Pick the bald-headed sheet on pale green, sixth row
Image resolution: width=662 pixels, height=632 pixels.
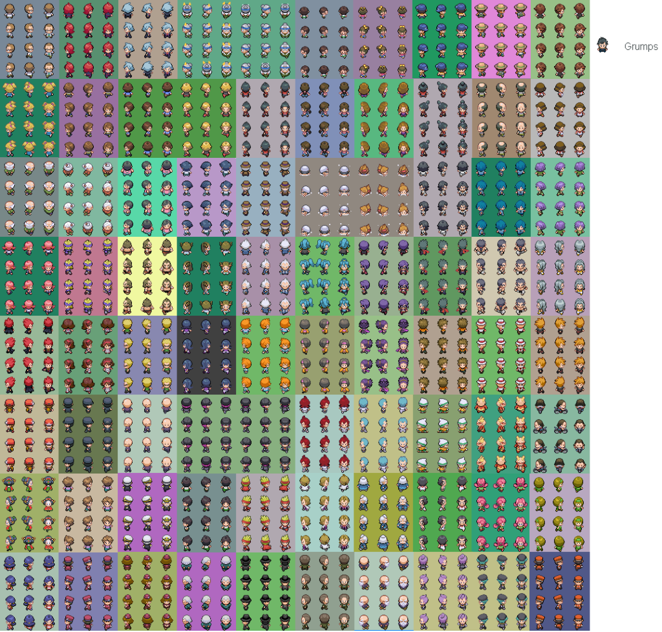[148, 434]
